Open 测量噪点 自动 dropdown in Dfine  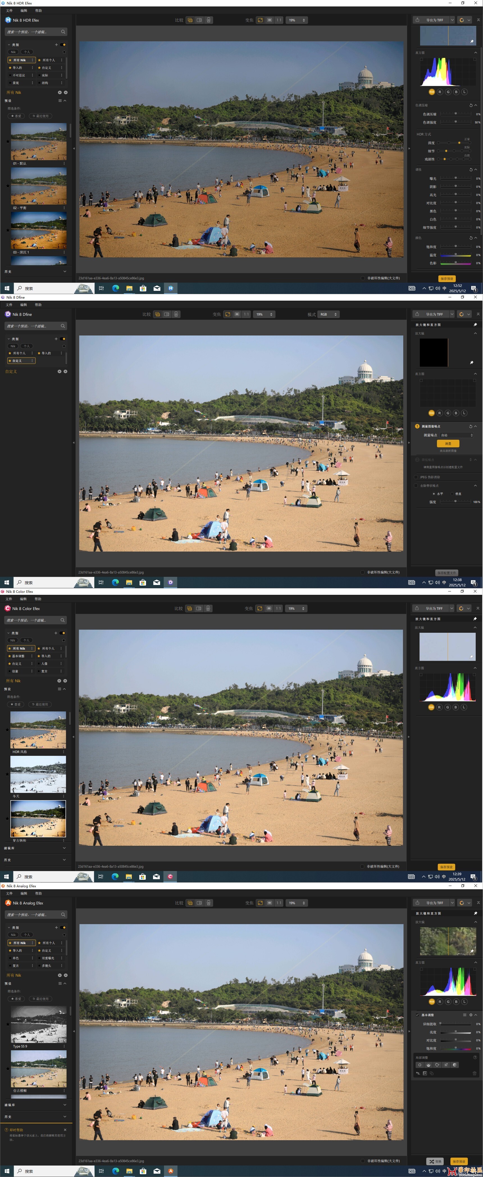(x=456, y=435)
